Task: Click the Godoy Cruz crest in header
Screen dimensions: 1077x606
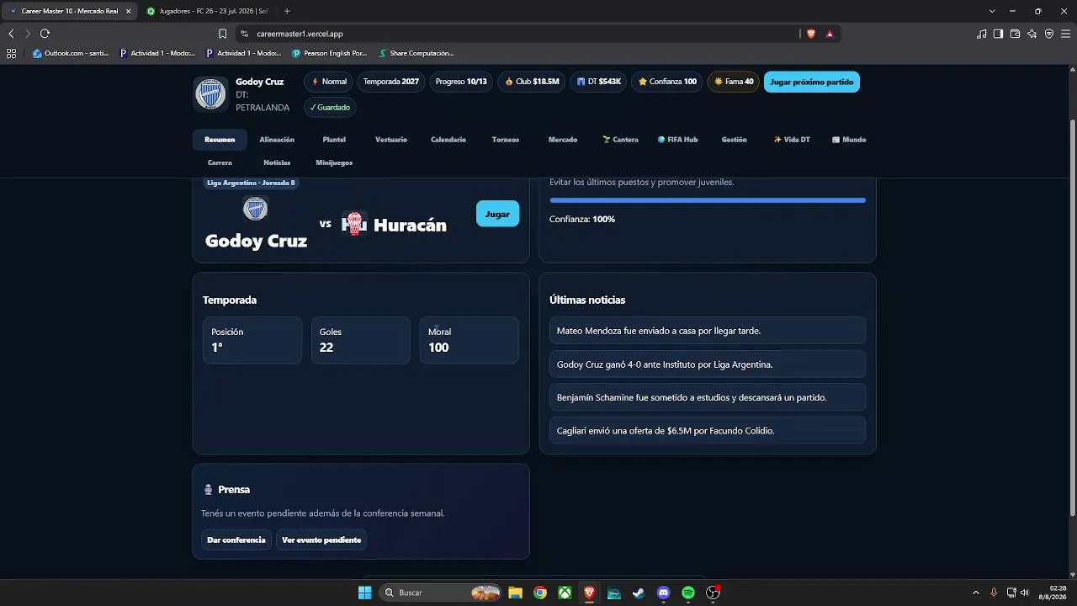Action: click(210, 93)
